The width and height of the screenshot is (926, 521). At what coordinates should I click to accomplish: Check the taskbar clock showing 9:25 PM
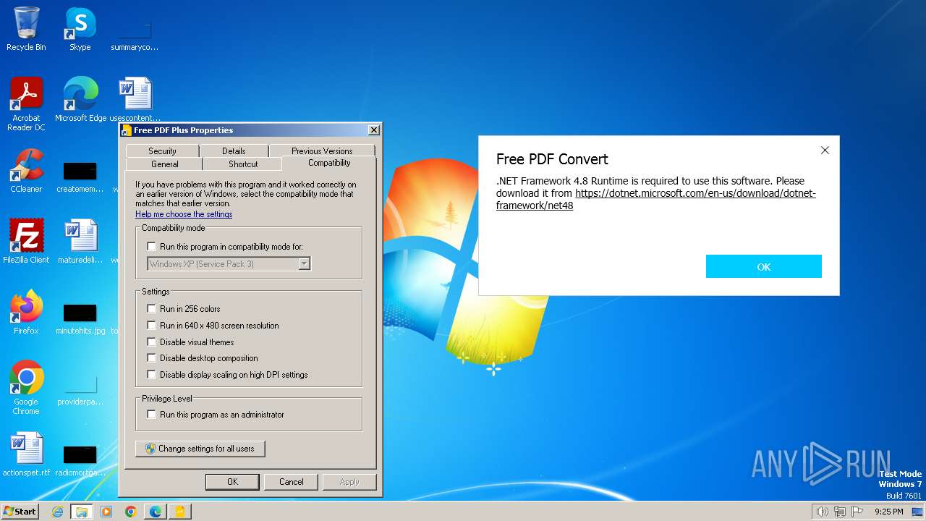click(888, 512)
